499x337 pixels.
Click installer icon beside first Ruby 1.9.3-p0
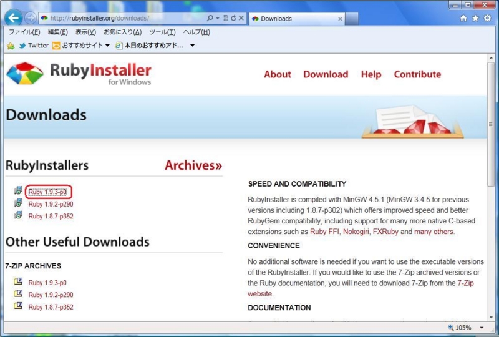[x=18, y=190]
